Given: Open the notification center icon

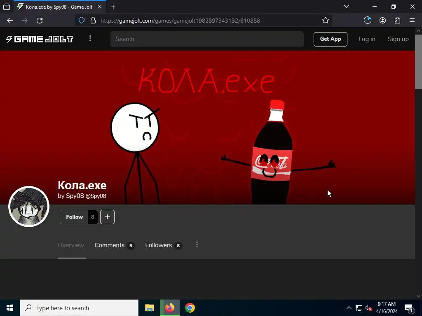Looking at the screenshot, I should [409, 308].
